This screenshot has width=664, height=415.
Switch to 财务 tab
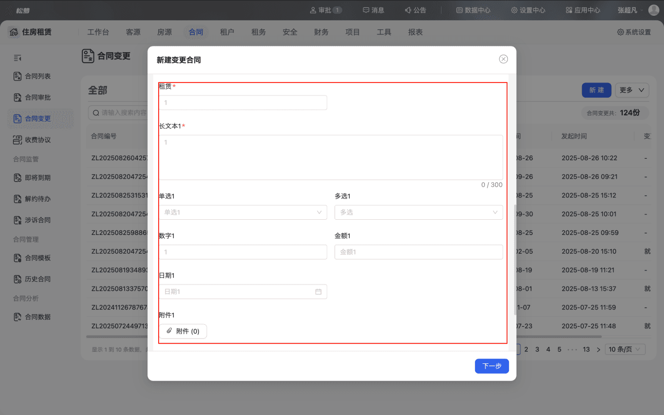click(x=321, y=32)
